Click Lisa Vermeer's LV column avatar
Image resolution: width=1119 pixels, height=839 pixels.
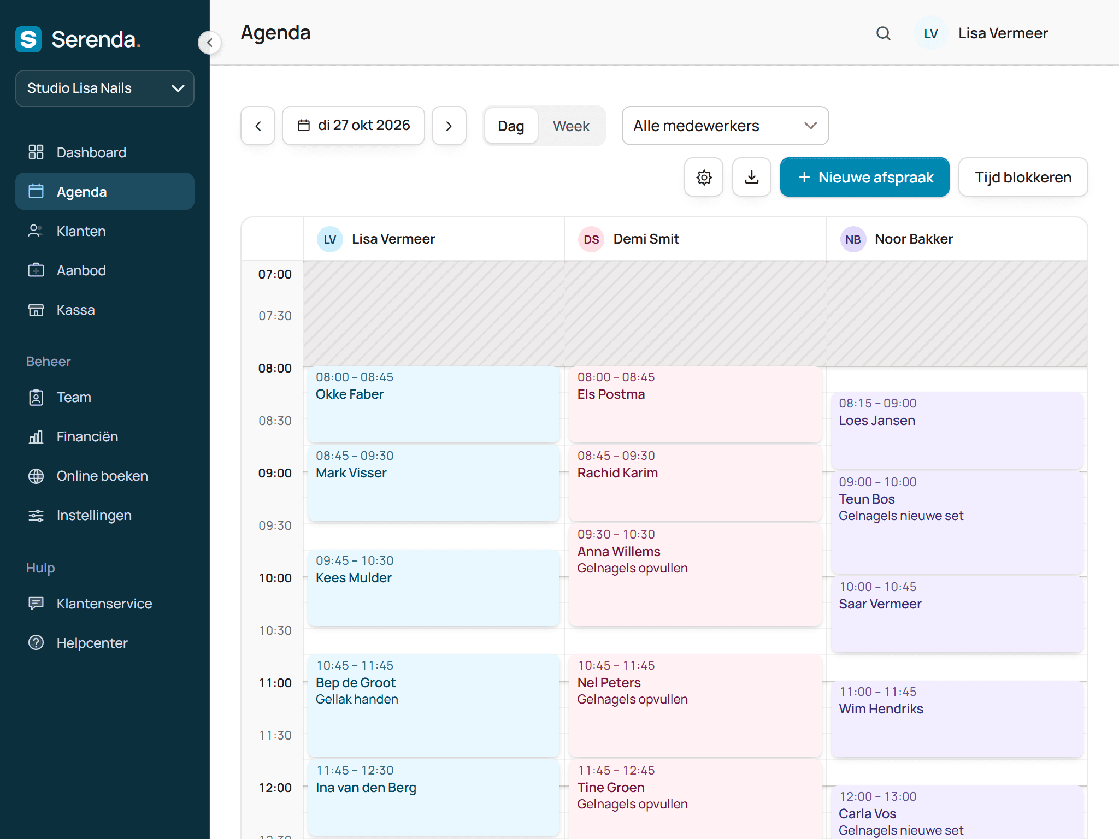pyautogui.click(x=330, y=239)
